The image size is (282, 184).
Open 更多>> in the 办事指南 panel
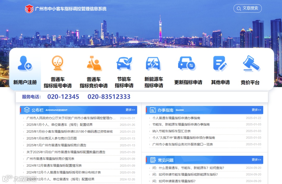click(256, 110)
